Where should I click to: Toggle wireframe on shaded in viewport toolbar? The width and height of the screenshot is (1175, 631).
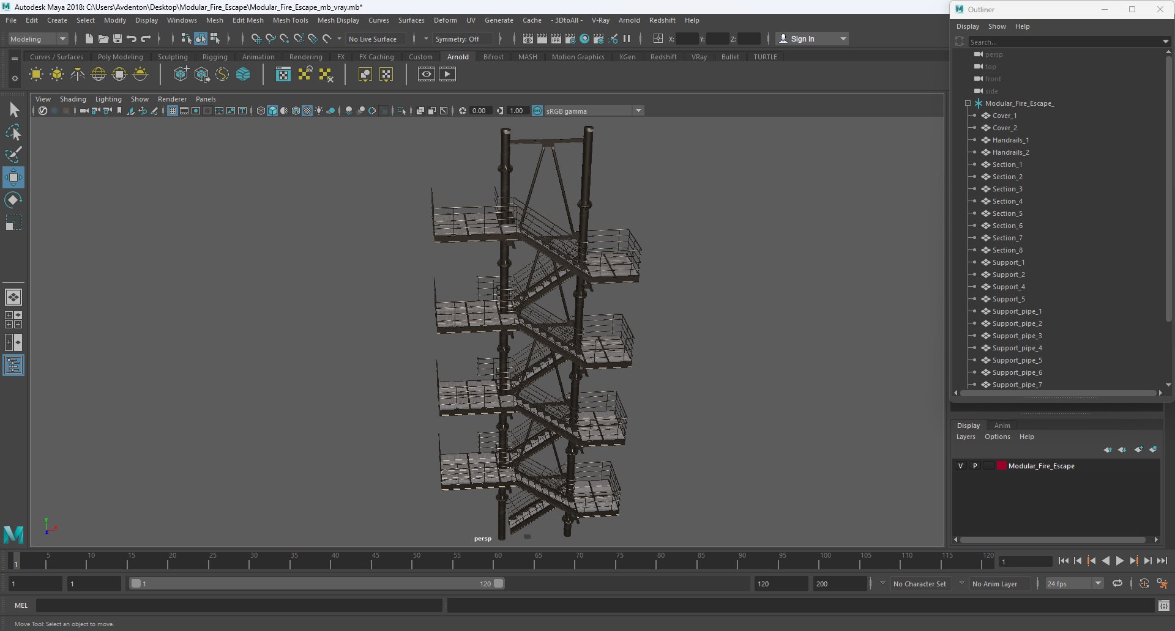click(x=296, y=111)
